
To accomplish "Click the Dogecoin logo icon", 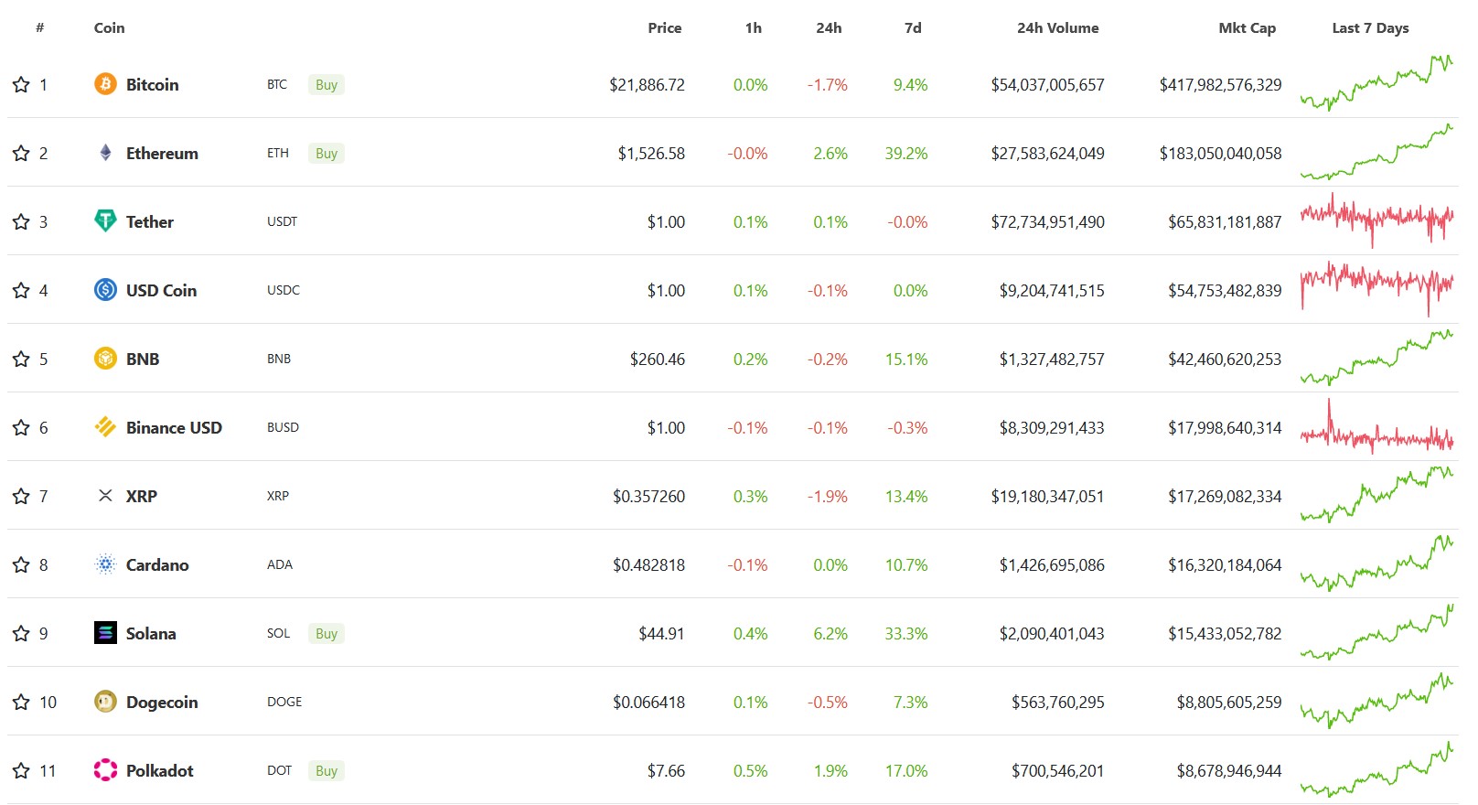I will pyautogui.click(x=105, y=702).
